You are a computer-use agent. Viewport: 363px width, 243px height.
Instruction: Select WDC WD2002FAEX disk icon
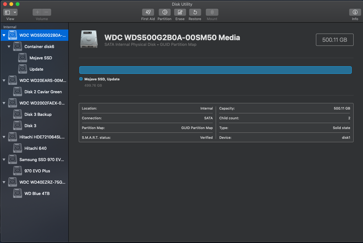[13, 103]
